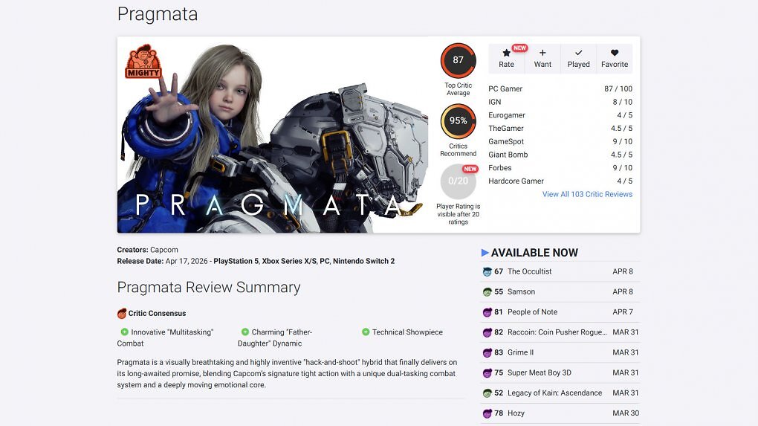Viewport: 758px width, 426px height.
Task: Favorite the game with heart icon
Action: point(615,53)
